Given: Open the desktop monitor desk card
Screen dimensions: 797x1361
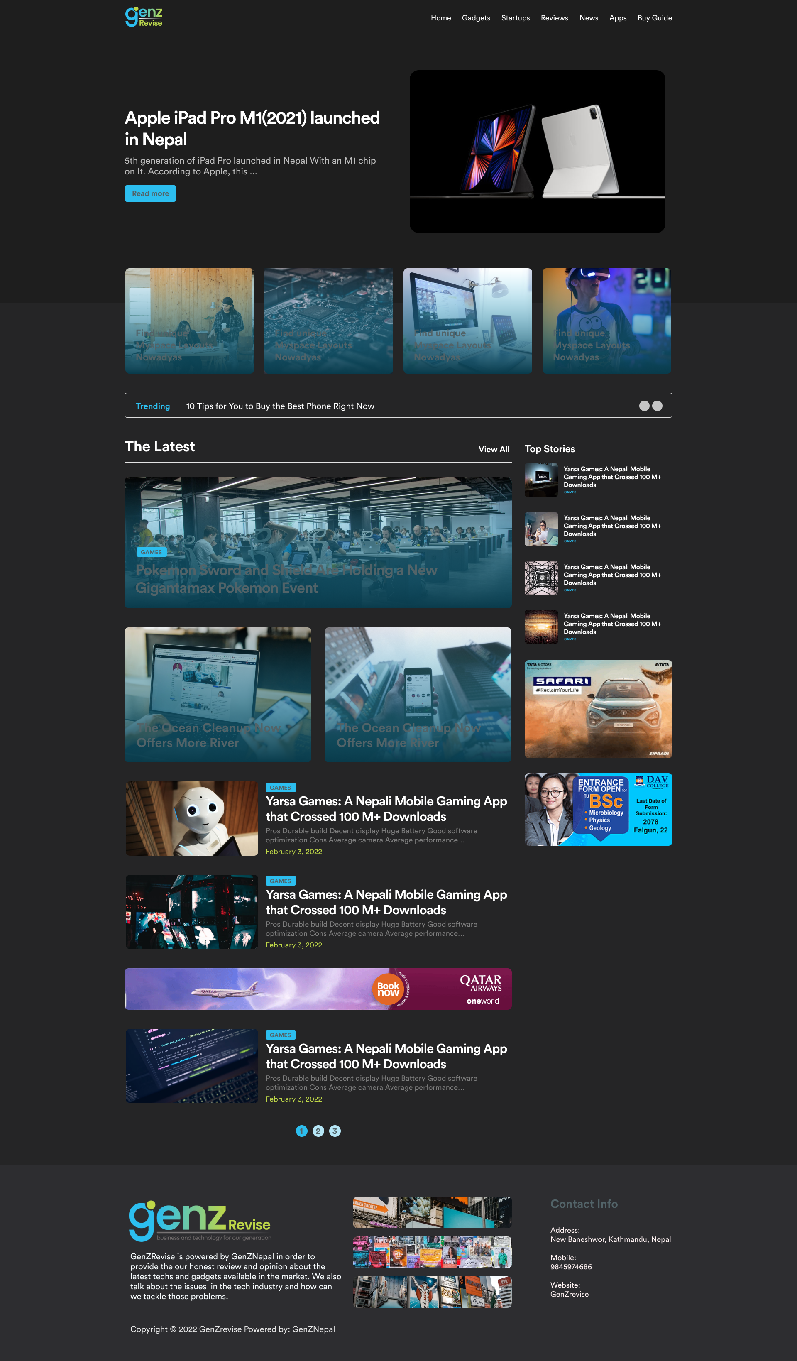Looking at the screenshot, I should pos(468,320).
